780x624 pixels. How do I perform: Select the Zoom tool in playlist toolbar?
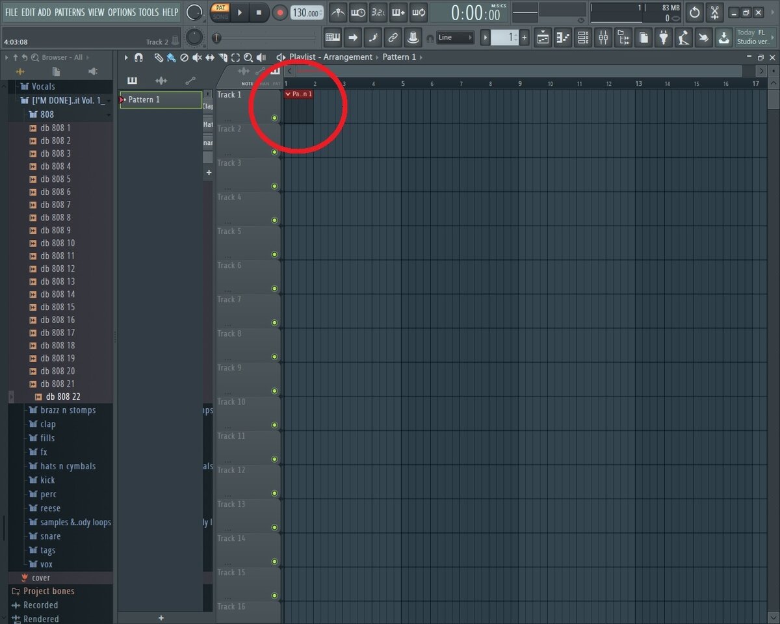tap(248, 57)
